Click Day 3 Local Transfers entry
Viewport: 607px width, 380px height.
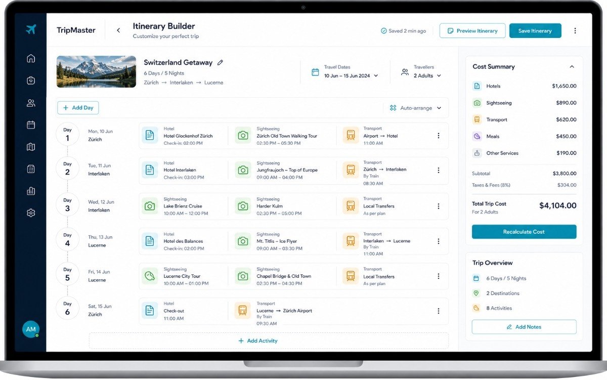tap(384, 206)
